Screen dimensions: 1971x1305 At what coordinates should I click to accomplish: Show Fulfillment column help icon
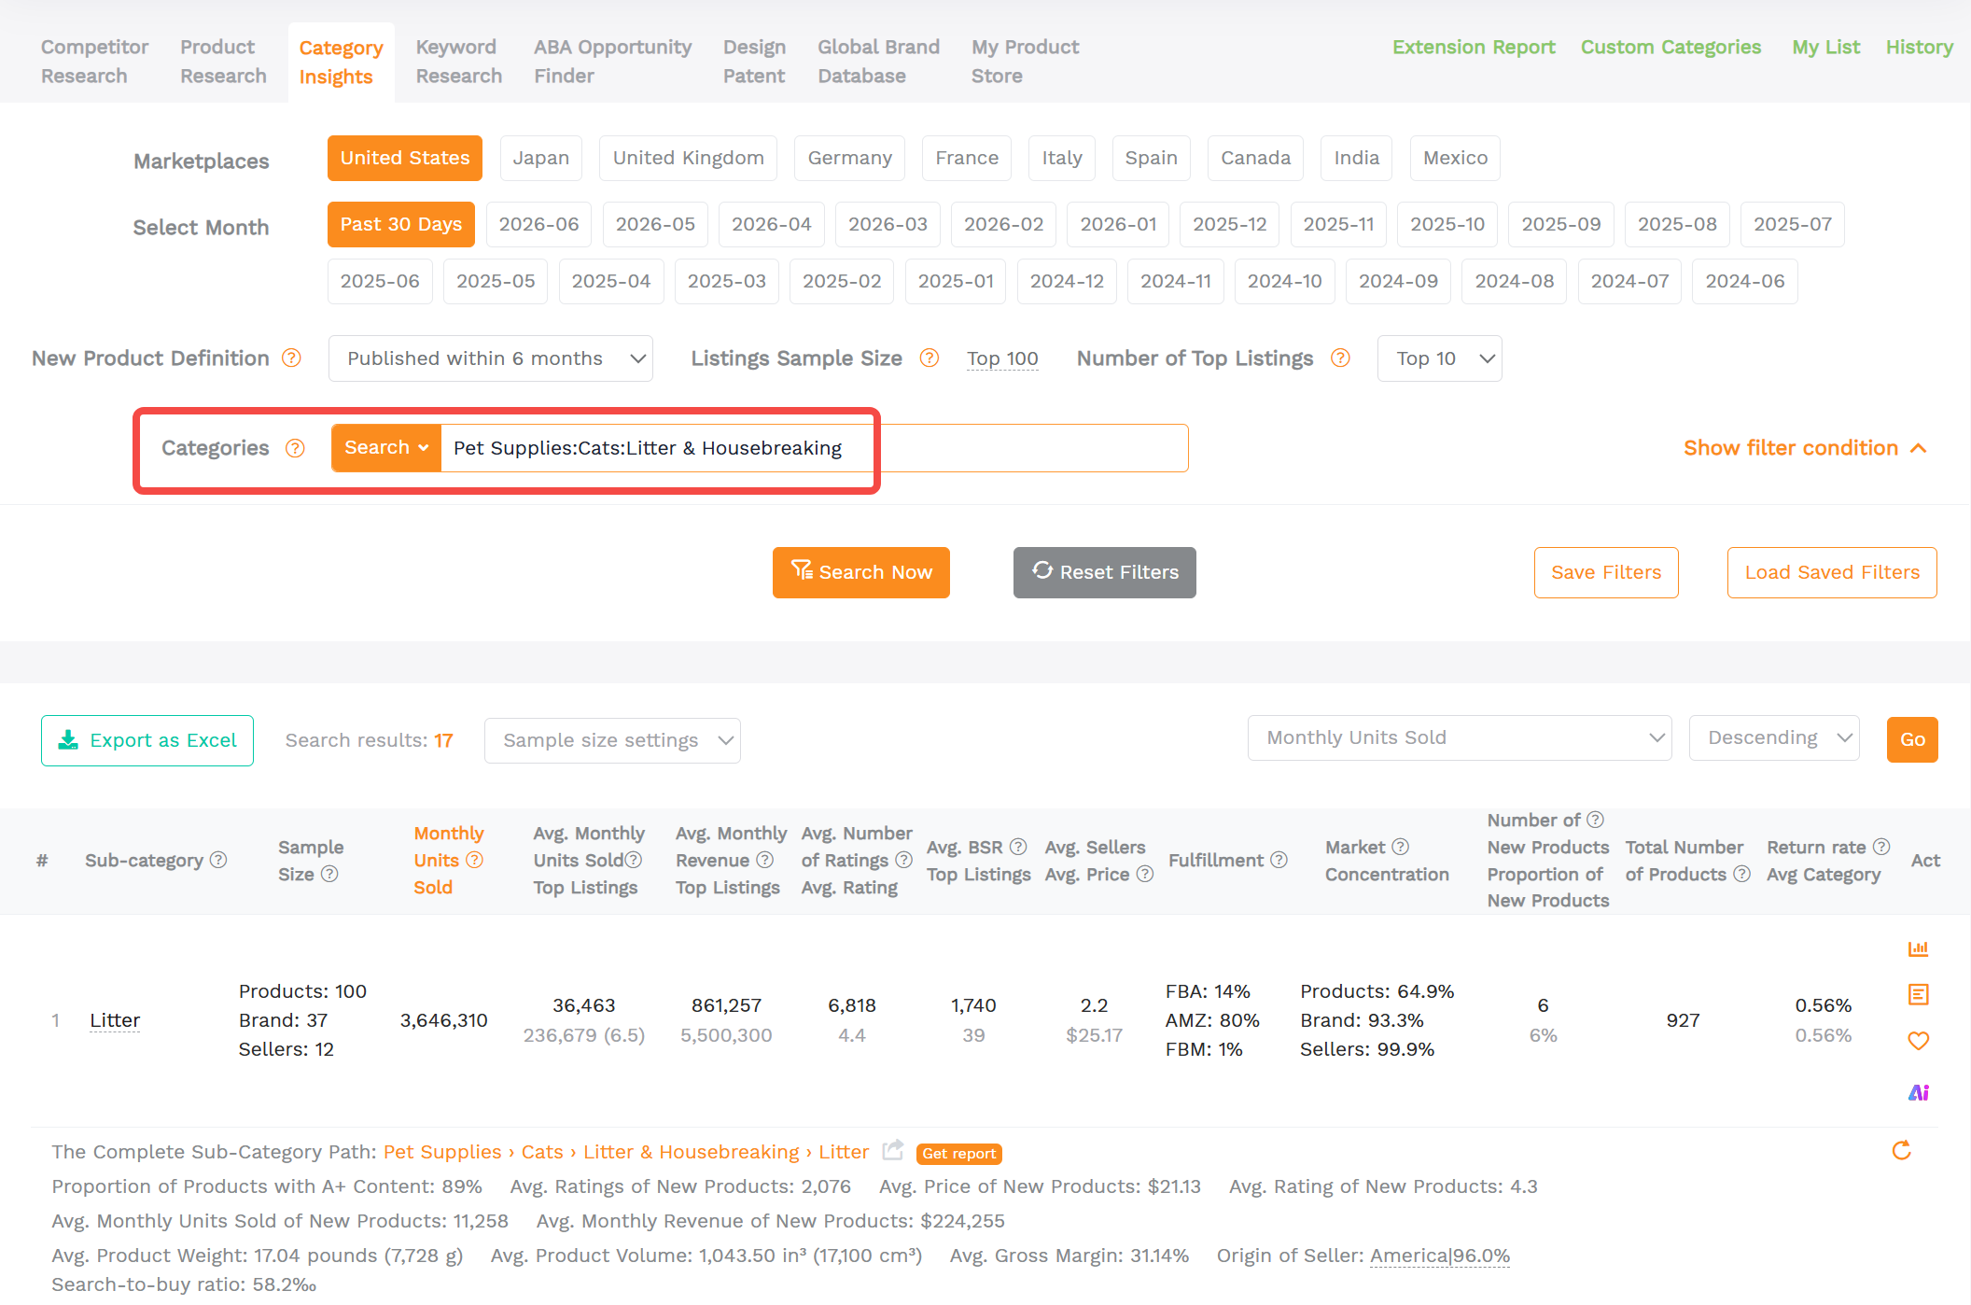tap(1279, 860)
